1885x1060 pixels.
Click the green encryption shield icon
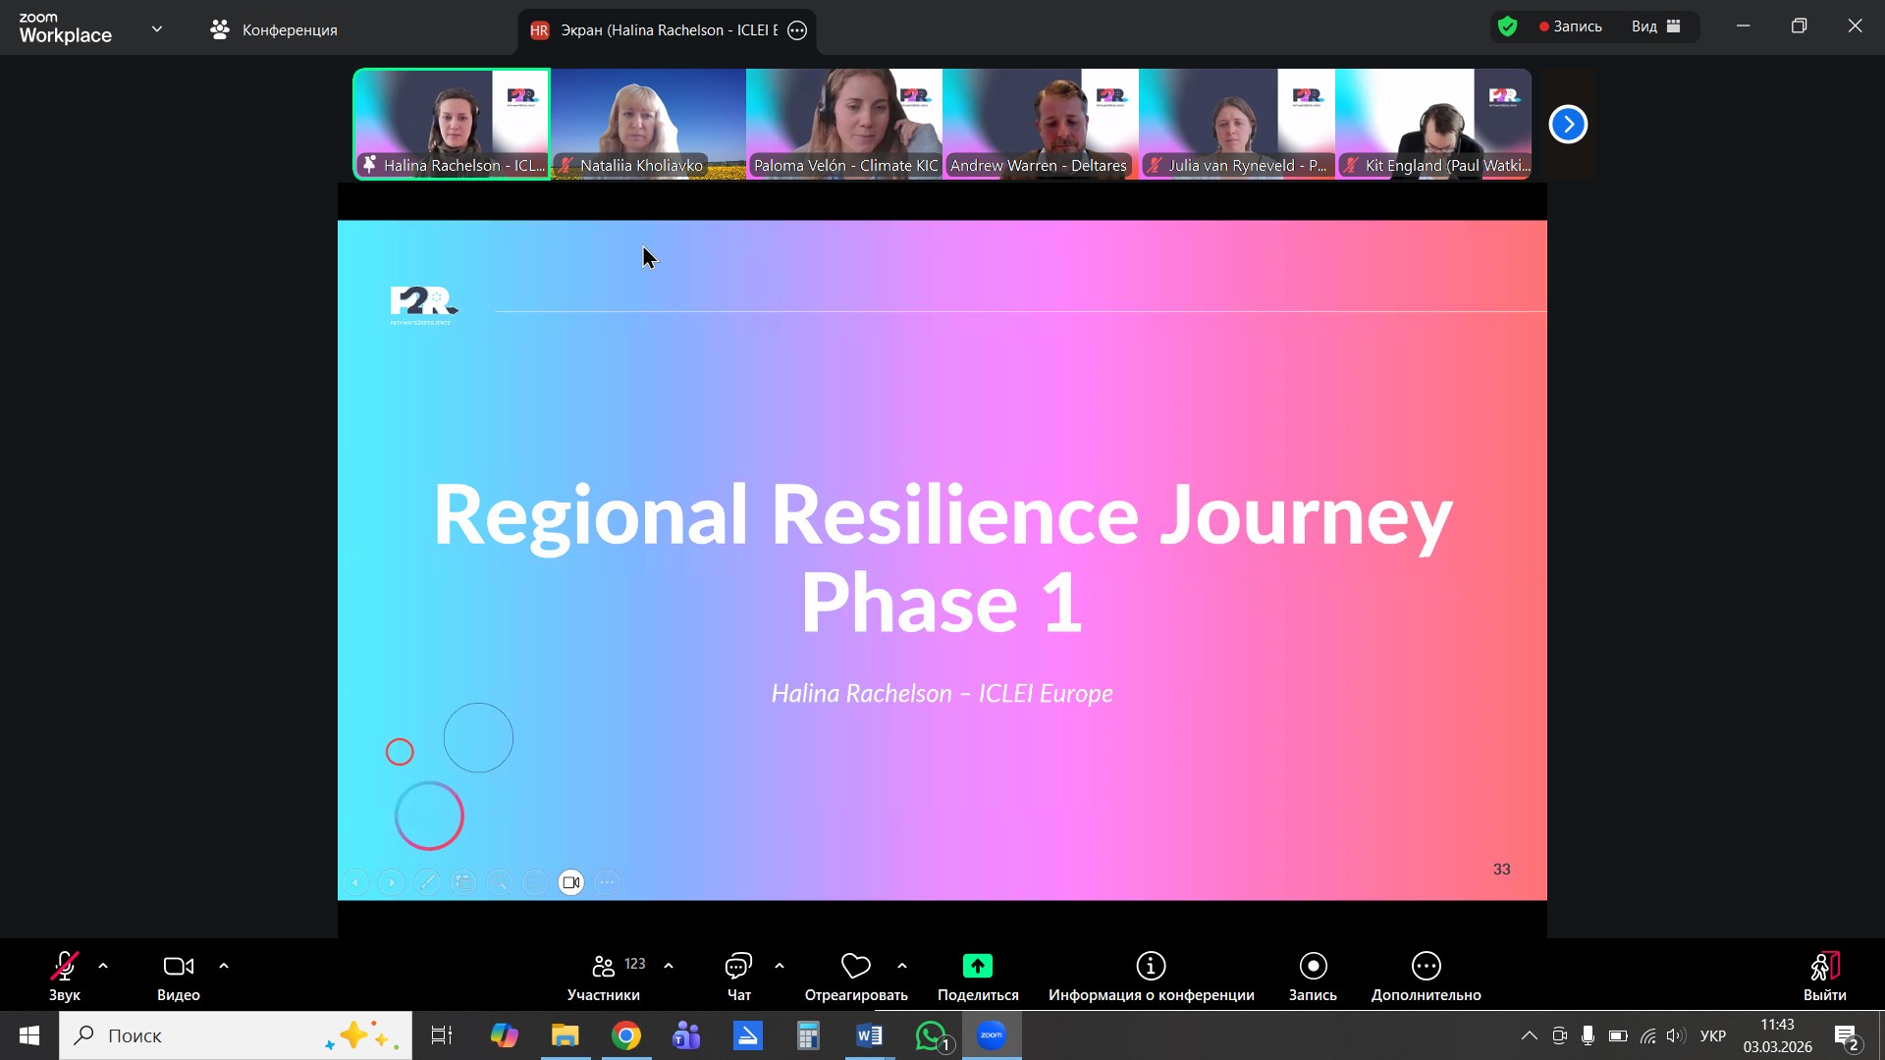point(1508,26)
